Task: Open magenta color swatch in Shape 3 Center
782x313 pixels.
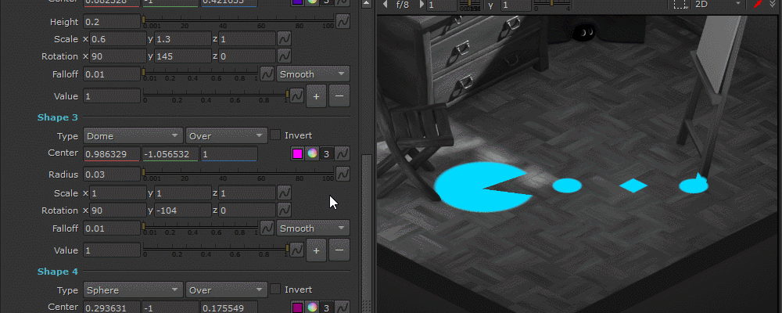Action: coord(298,153)
